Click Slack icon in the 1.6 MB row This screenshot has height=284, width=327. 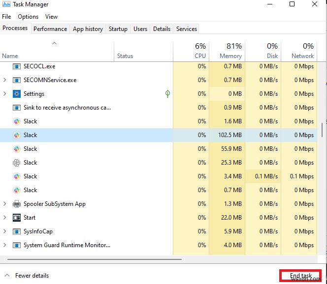tap(17, 121)
